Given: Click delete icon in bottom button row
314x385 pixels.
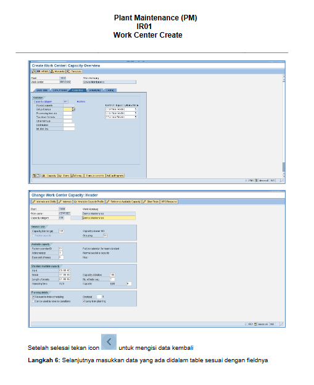Looking at the screenshot, I should tap(34, 176).
